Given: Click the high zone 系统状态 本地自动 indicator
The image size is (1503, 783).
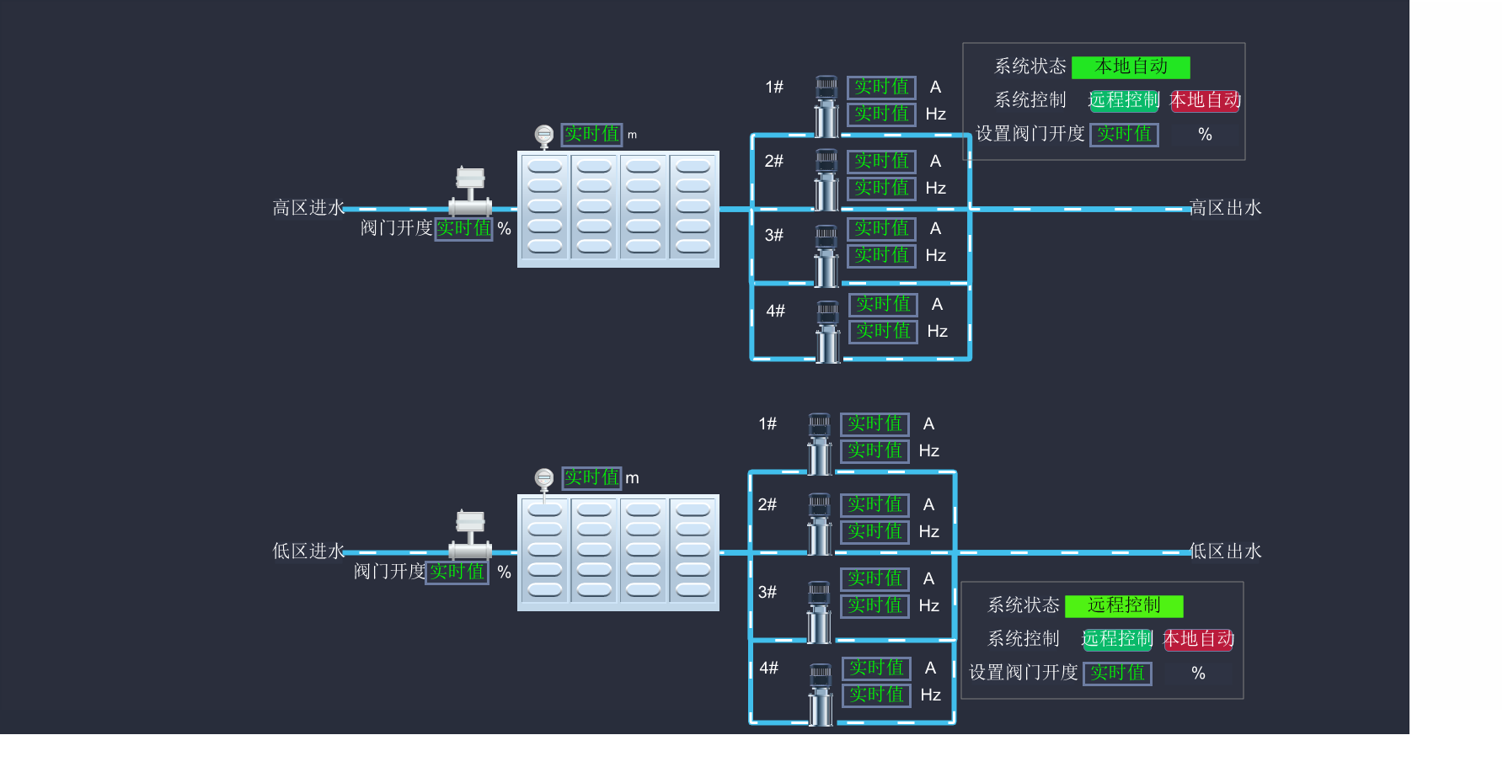Looking at the screenshot, I should click(x=1131, y=67).
